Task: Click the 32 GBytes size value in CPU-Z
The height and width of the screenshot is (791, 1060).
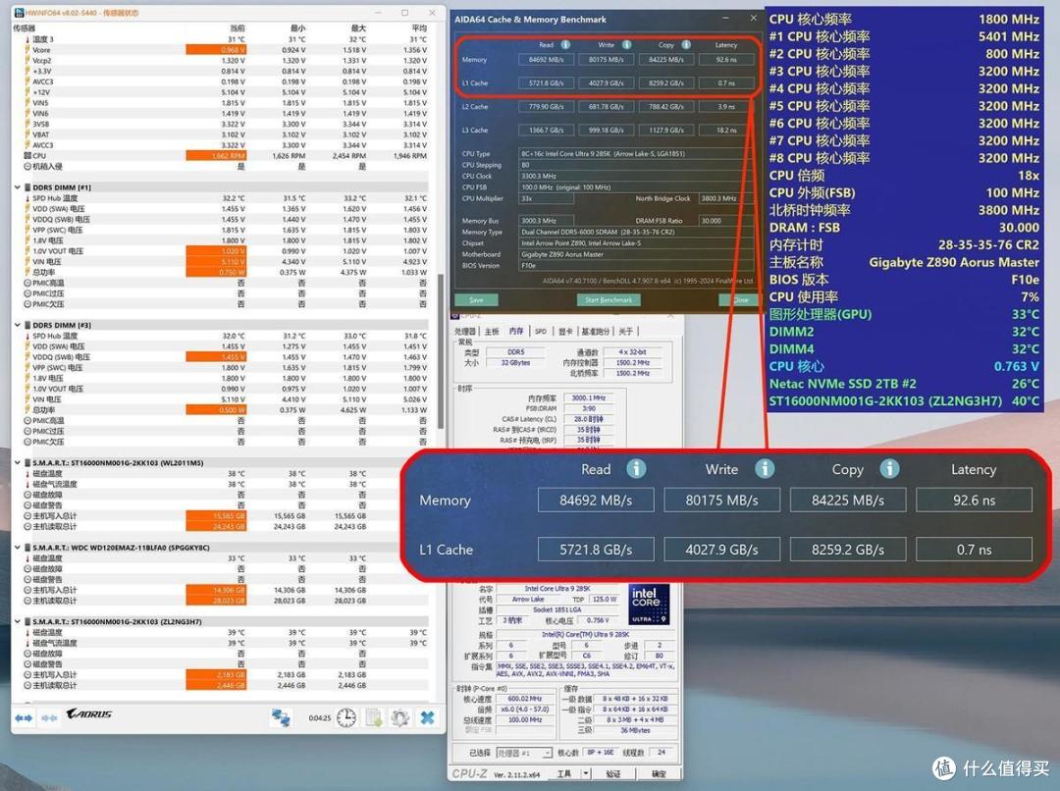Action: pyautogui.click(x=515, y=363)
